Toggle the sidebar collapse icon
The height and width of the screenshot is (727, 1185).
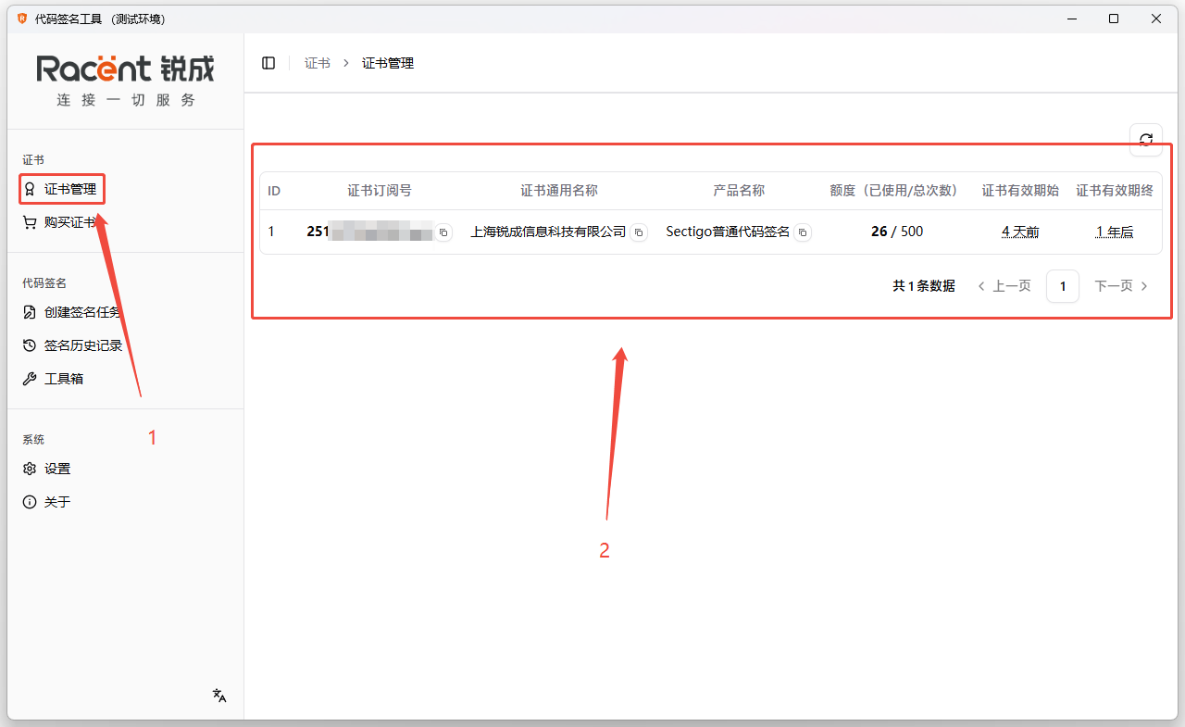tap(268, 62)
